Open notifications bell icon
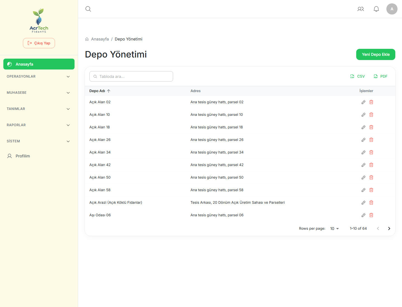 click(x=376, y=9)
